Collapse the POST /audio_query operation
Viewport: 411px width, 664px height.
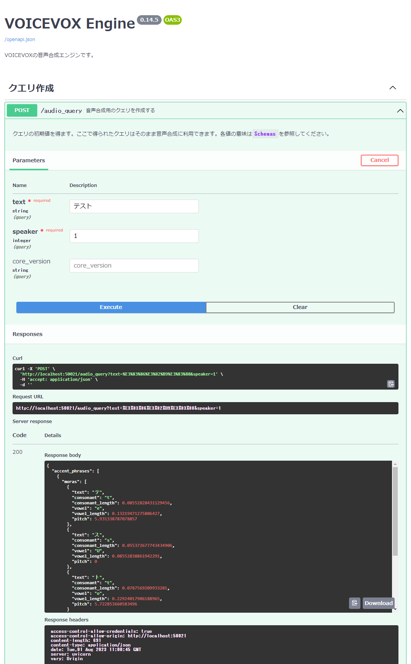[x=400, y=111]
